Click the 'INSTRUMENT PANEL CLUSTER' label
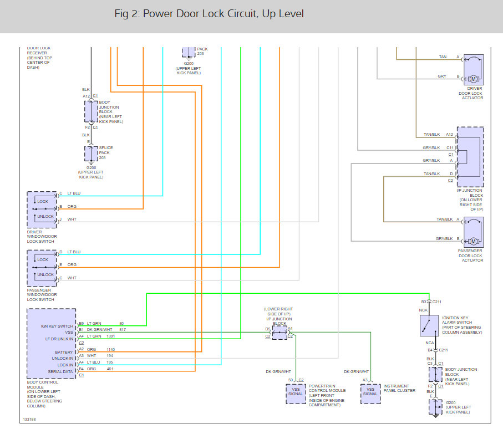503x434 pixels. (399, 388)
